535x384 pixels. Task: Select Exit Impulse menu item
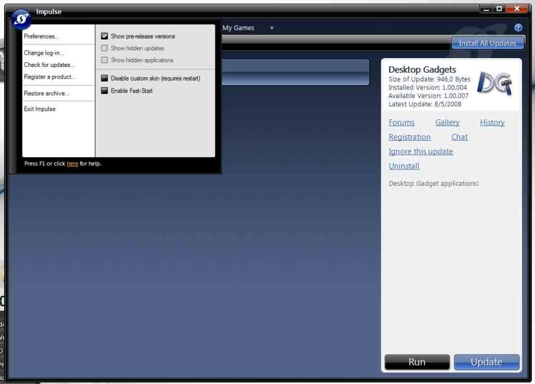tap(40, 109)
